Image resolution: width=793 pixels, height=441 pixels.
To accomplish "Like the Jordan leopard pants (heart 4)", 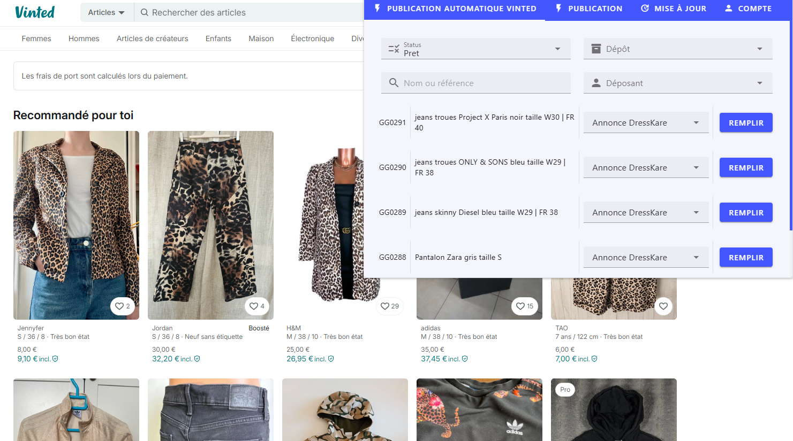I will coord(258,306).
